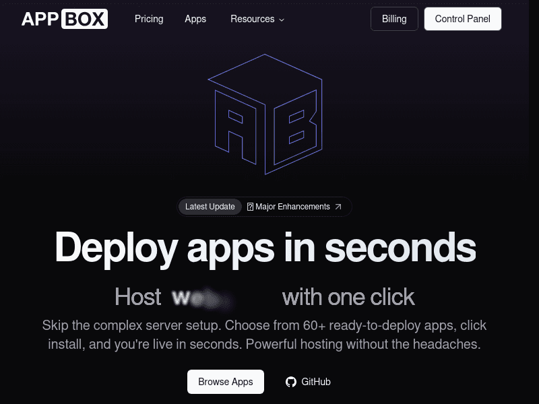Click the Deploy apps in seconds heading
Viewport: 539px width, 404px height.
[267, 248]
